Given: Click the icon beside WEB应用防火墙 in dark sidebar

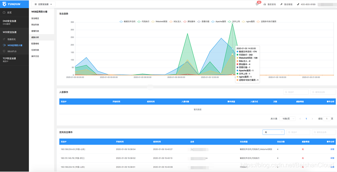Looking at the screenshot, I should click(x=4, y=45).
